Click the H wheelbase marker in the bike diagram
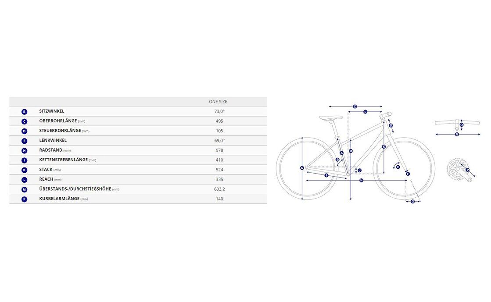The width and height of the screenshot is (491, 302). [x=361, y=180]
